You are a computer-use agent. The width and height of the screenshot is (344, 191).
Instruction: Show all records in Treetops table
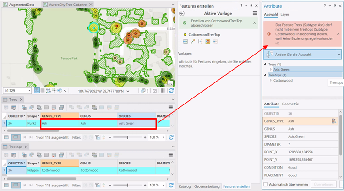6,185
